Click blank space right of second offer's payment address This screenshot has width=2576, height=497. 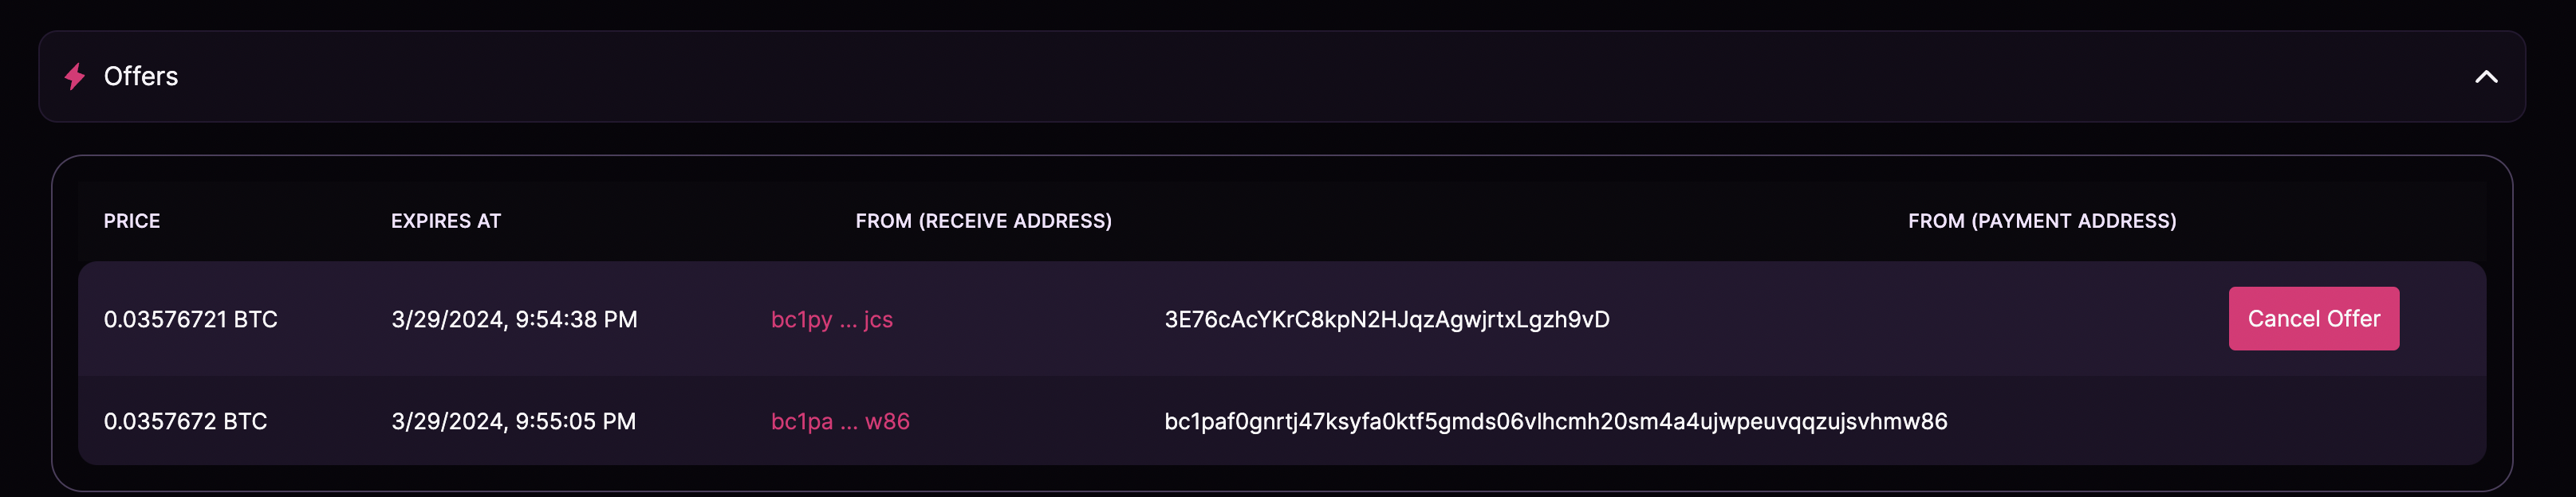click(2200, 421)
